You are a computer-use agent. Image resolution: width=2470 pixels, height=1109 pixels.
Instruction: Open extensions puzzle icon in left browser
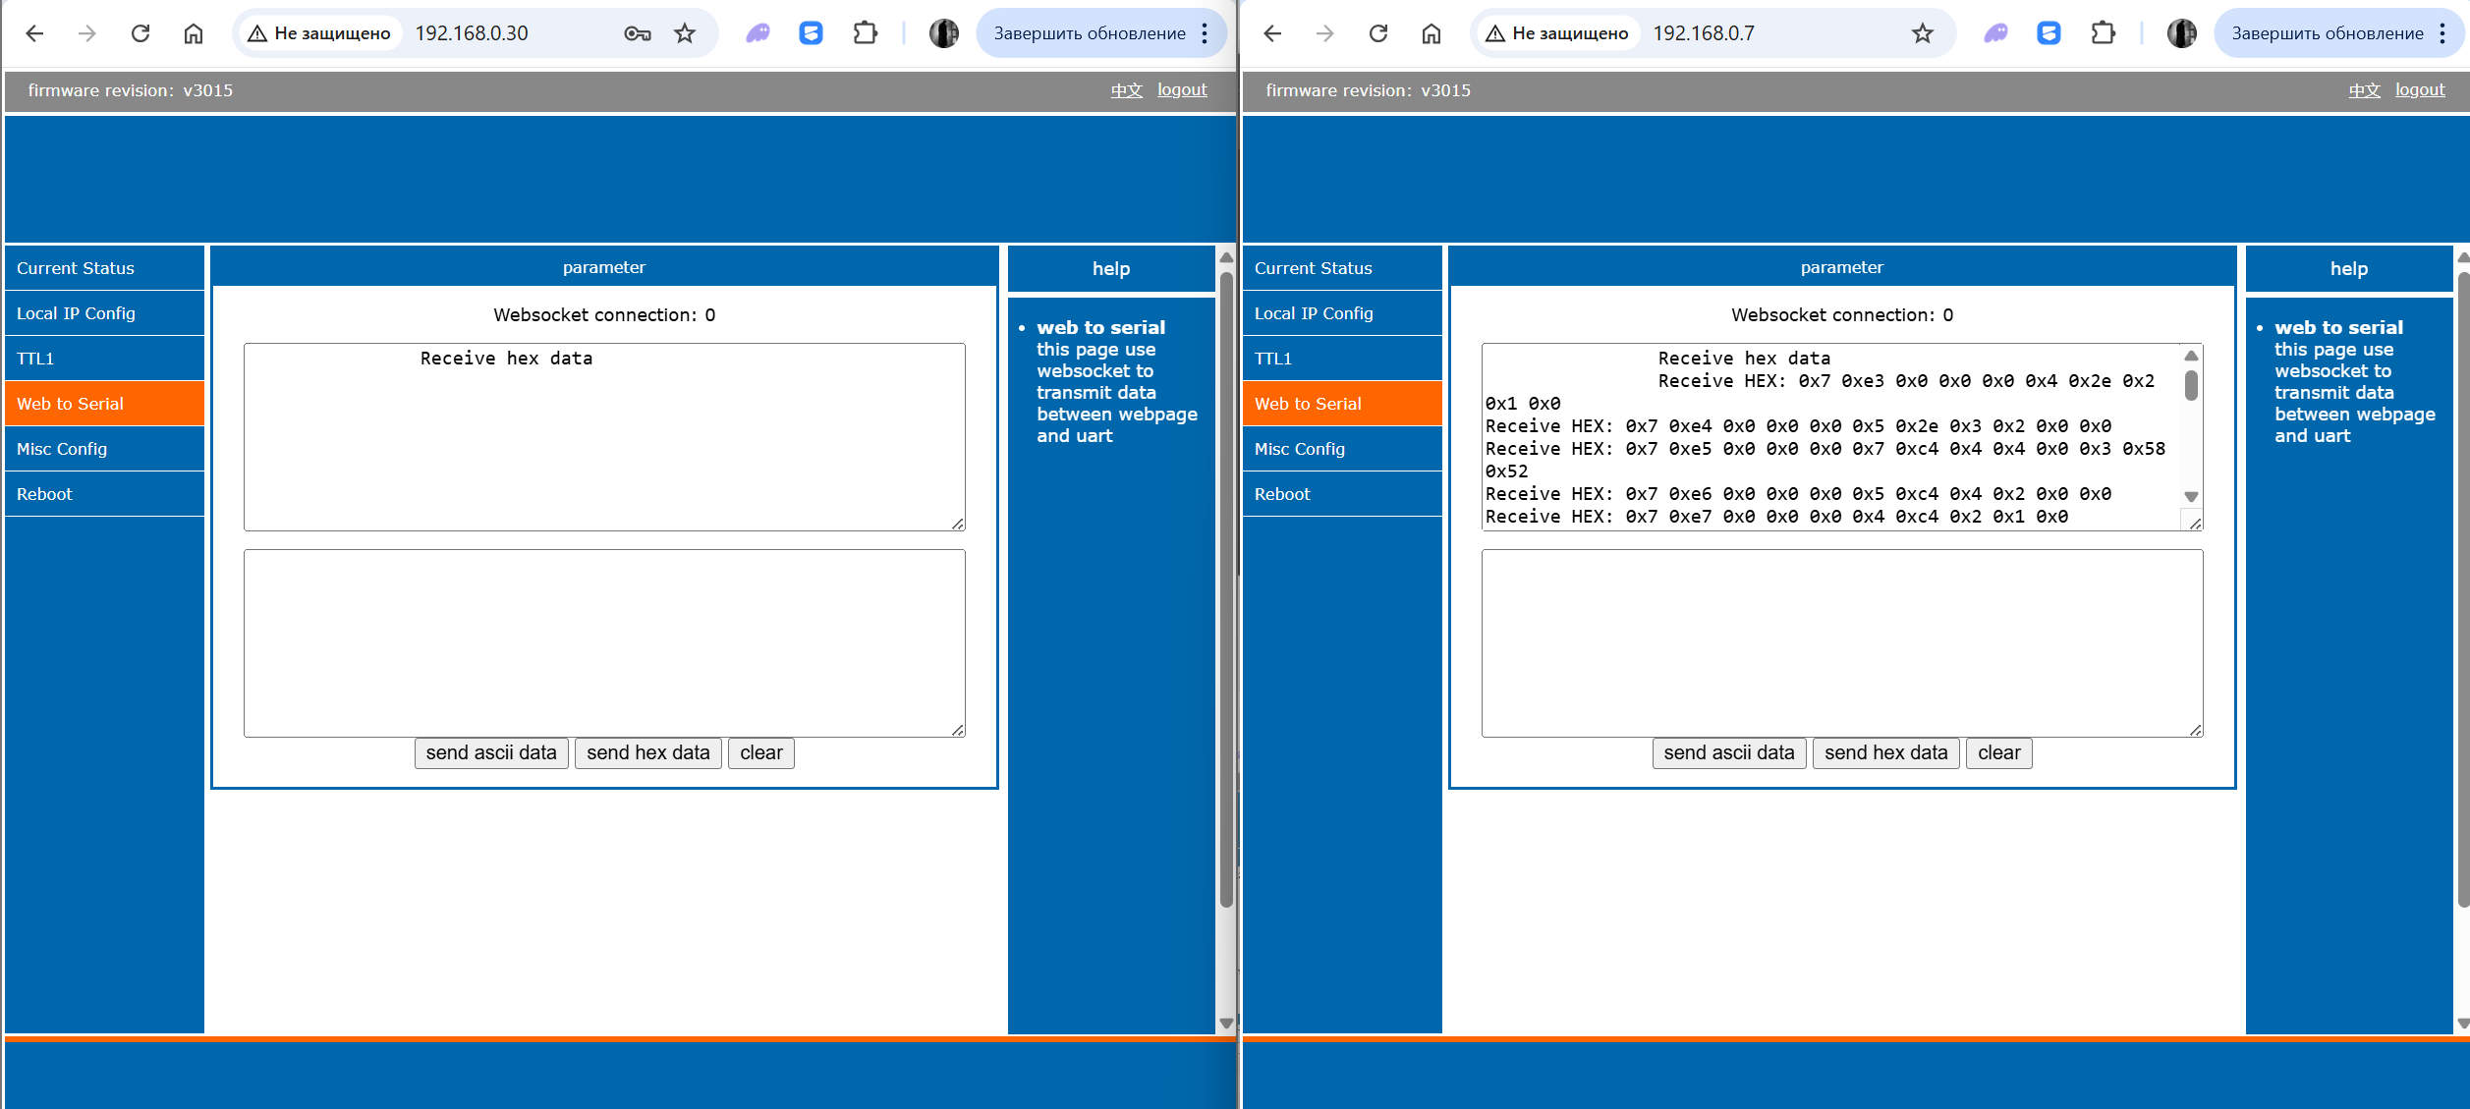coord(865,33)
